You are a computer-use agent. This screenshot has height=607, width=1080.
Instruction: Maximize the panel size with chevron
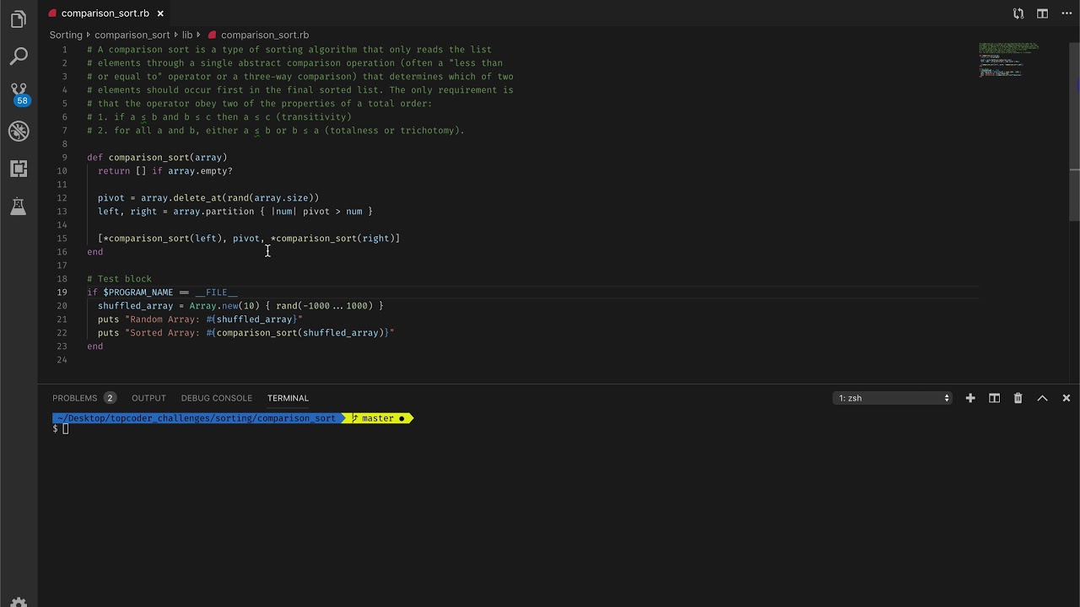point(1042,398)
